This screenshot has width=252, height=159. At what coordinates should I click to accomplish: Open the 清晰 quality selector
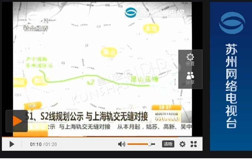168,144
